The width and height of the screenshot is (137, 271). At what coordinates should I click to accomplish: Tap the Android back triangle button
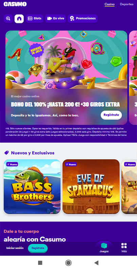point(96,263)
